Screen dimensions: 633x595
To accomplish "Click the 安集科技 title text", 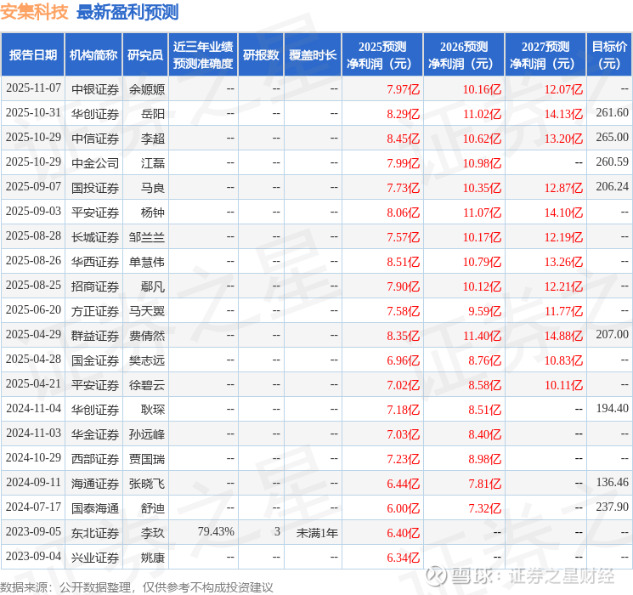I will click(34, 12).
